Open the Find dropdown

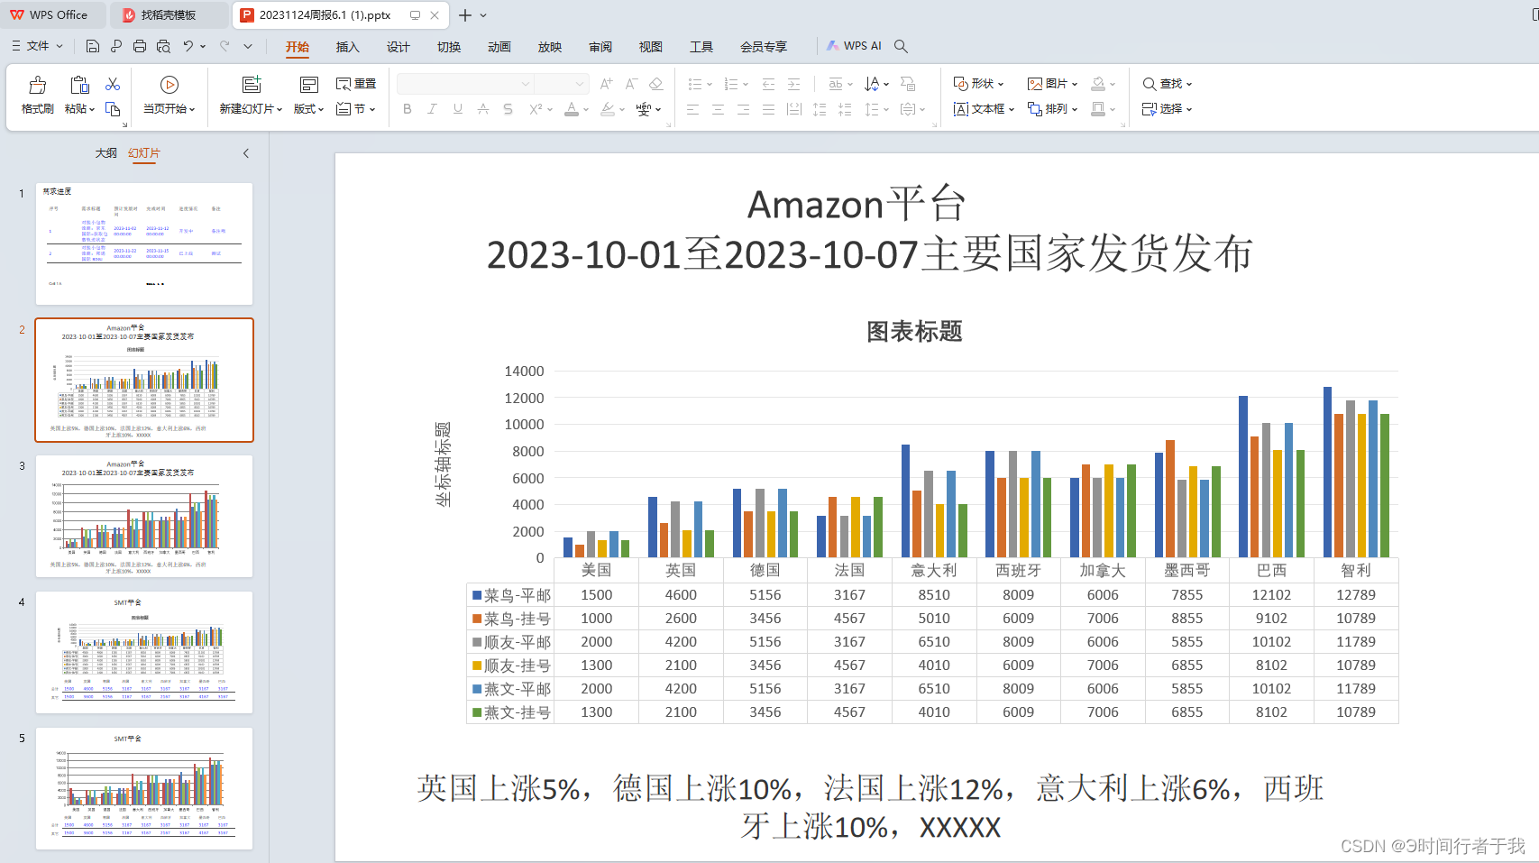(1168, 84)
